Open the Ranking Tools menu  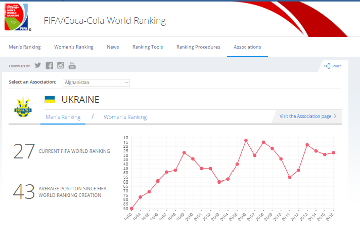click(x=148, y=47)
